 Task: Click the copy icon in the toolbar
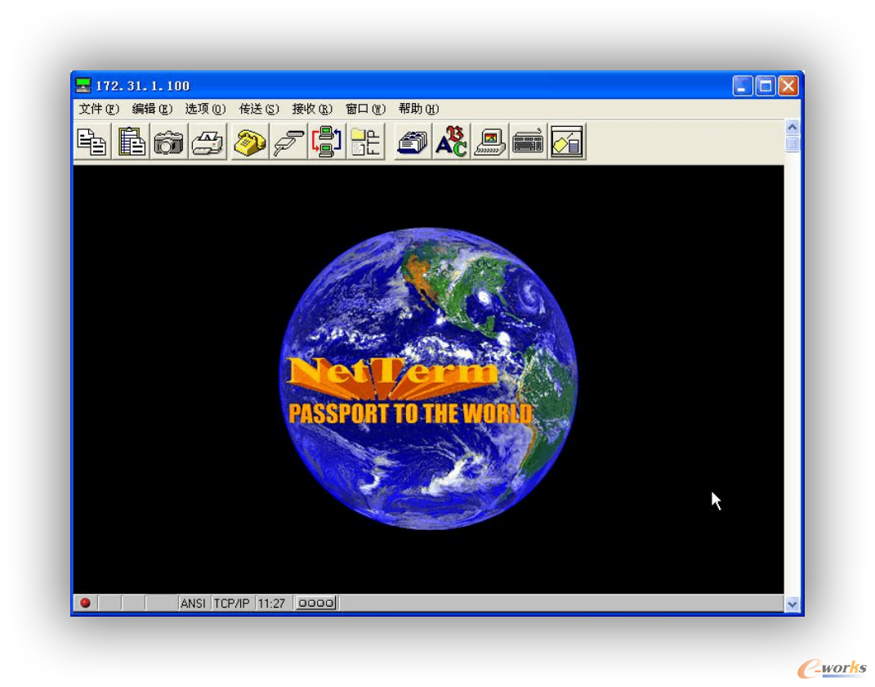[92, 141]
